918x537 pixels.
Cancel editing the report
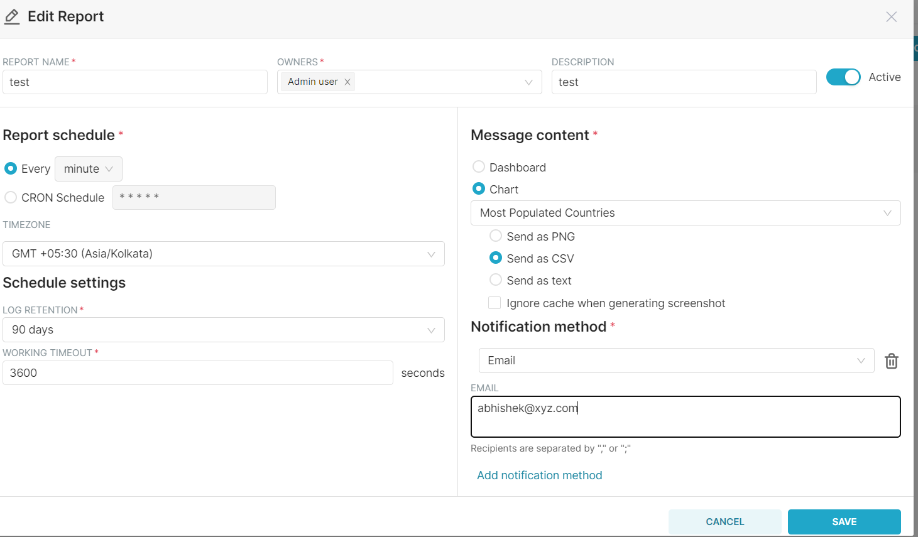coord(724,521)
